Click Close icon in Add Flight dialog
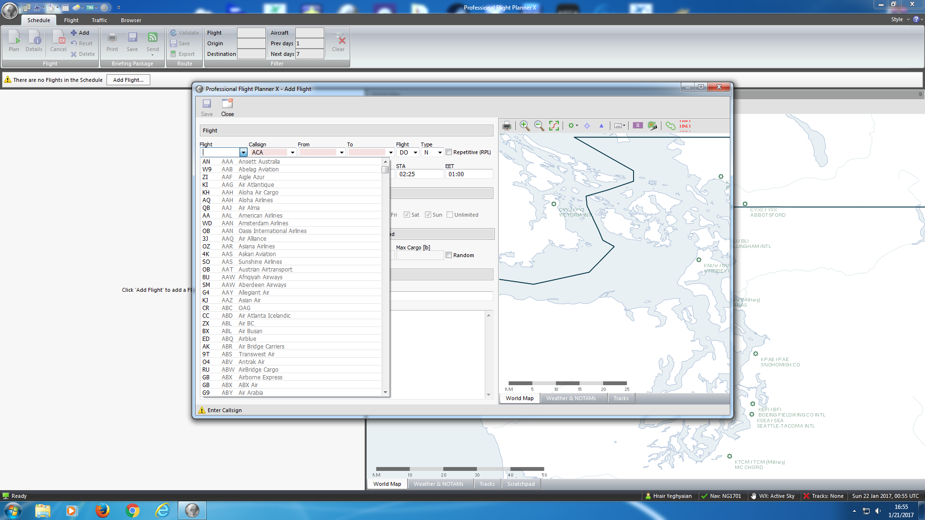The width and height of the screenshot is (925, 520). pos(227,108)
